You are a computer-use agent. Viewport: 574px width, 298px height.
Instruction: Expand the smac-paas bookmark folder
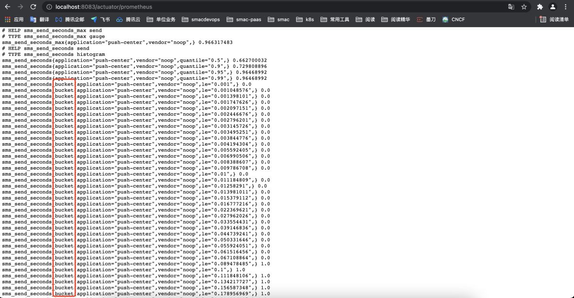244,20
